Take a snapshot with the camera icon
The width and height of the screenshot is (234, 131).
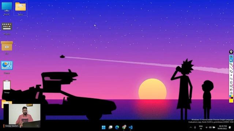click(231, 90)
